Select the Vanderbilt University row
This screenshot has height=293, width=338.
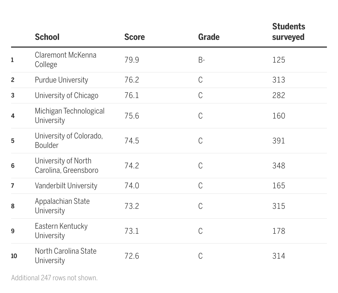pyautogui.click(x=66, y=186)
